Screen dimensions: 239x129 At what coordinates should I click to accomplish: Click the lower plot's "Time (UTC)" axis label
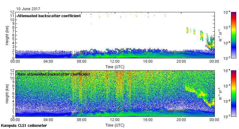[115, 125]
